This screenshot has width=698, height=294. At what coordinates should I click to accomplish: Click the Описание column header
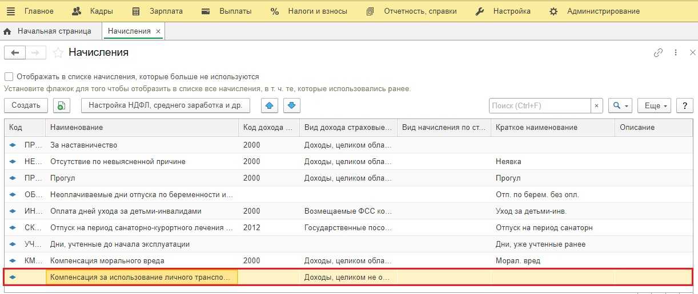coord(653,128)
